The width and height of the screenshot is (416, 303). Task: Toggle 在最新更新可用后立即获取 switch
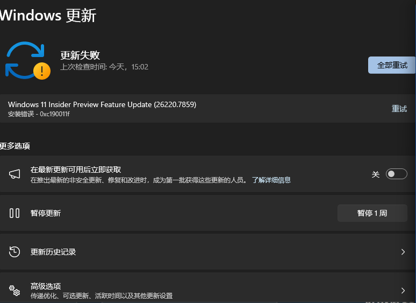click(396, 174)
